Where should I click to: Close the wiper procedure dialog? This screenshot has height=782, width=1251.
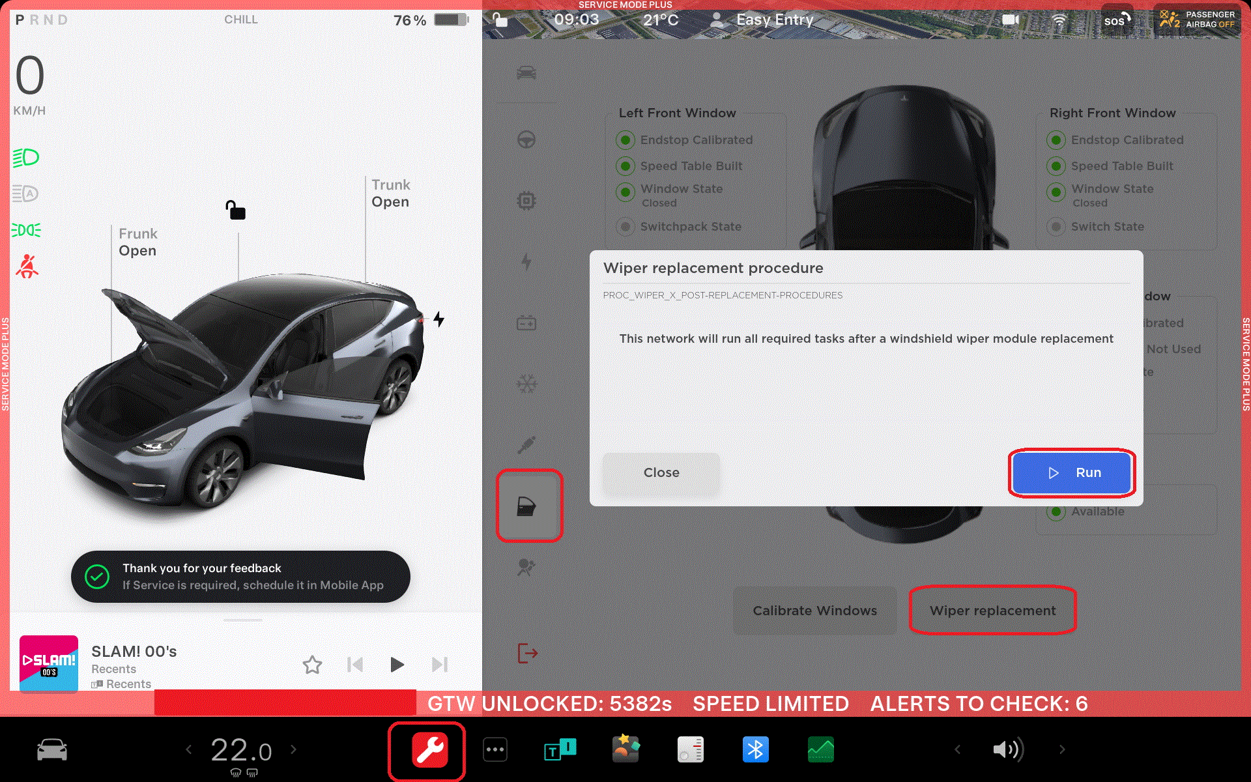coord(661,472)
